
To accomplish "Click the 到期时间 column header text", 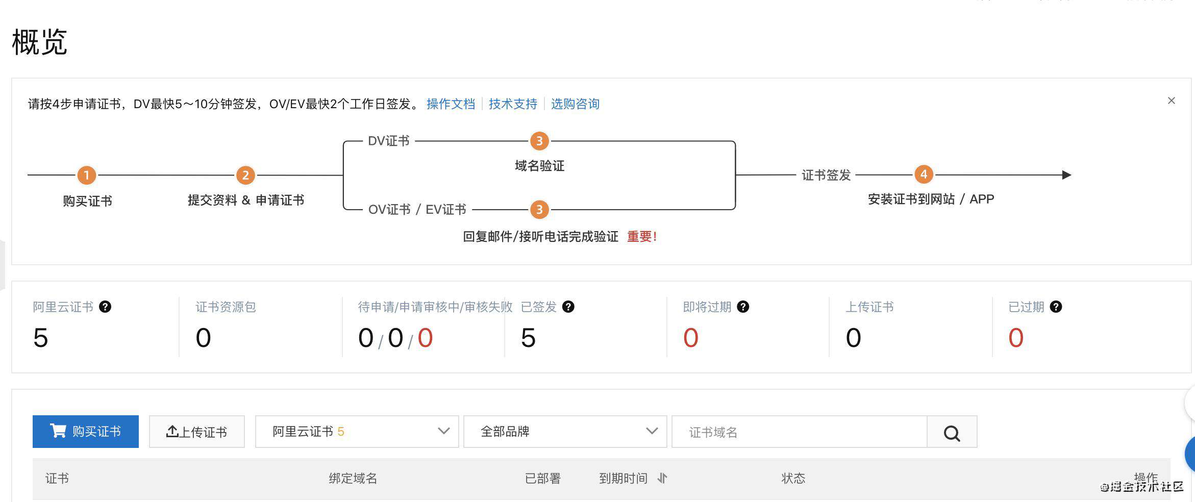I will point(623,478).
